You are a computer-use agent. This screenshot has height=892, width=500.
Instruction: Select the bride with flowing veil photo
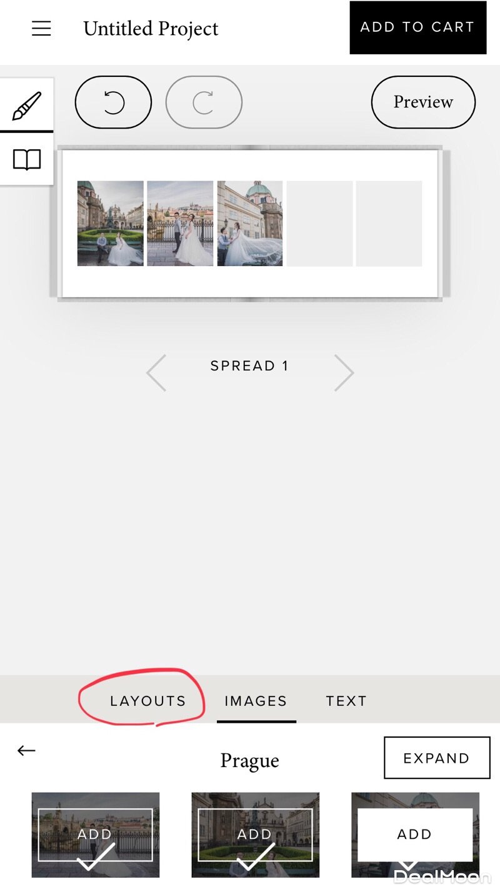tap(250, 224)
